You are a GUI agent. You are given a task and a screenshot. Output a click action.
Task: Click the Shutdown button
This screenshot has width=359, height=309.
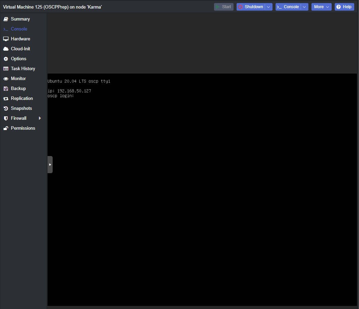pos(251,7)
